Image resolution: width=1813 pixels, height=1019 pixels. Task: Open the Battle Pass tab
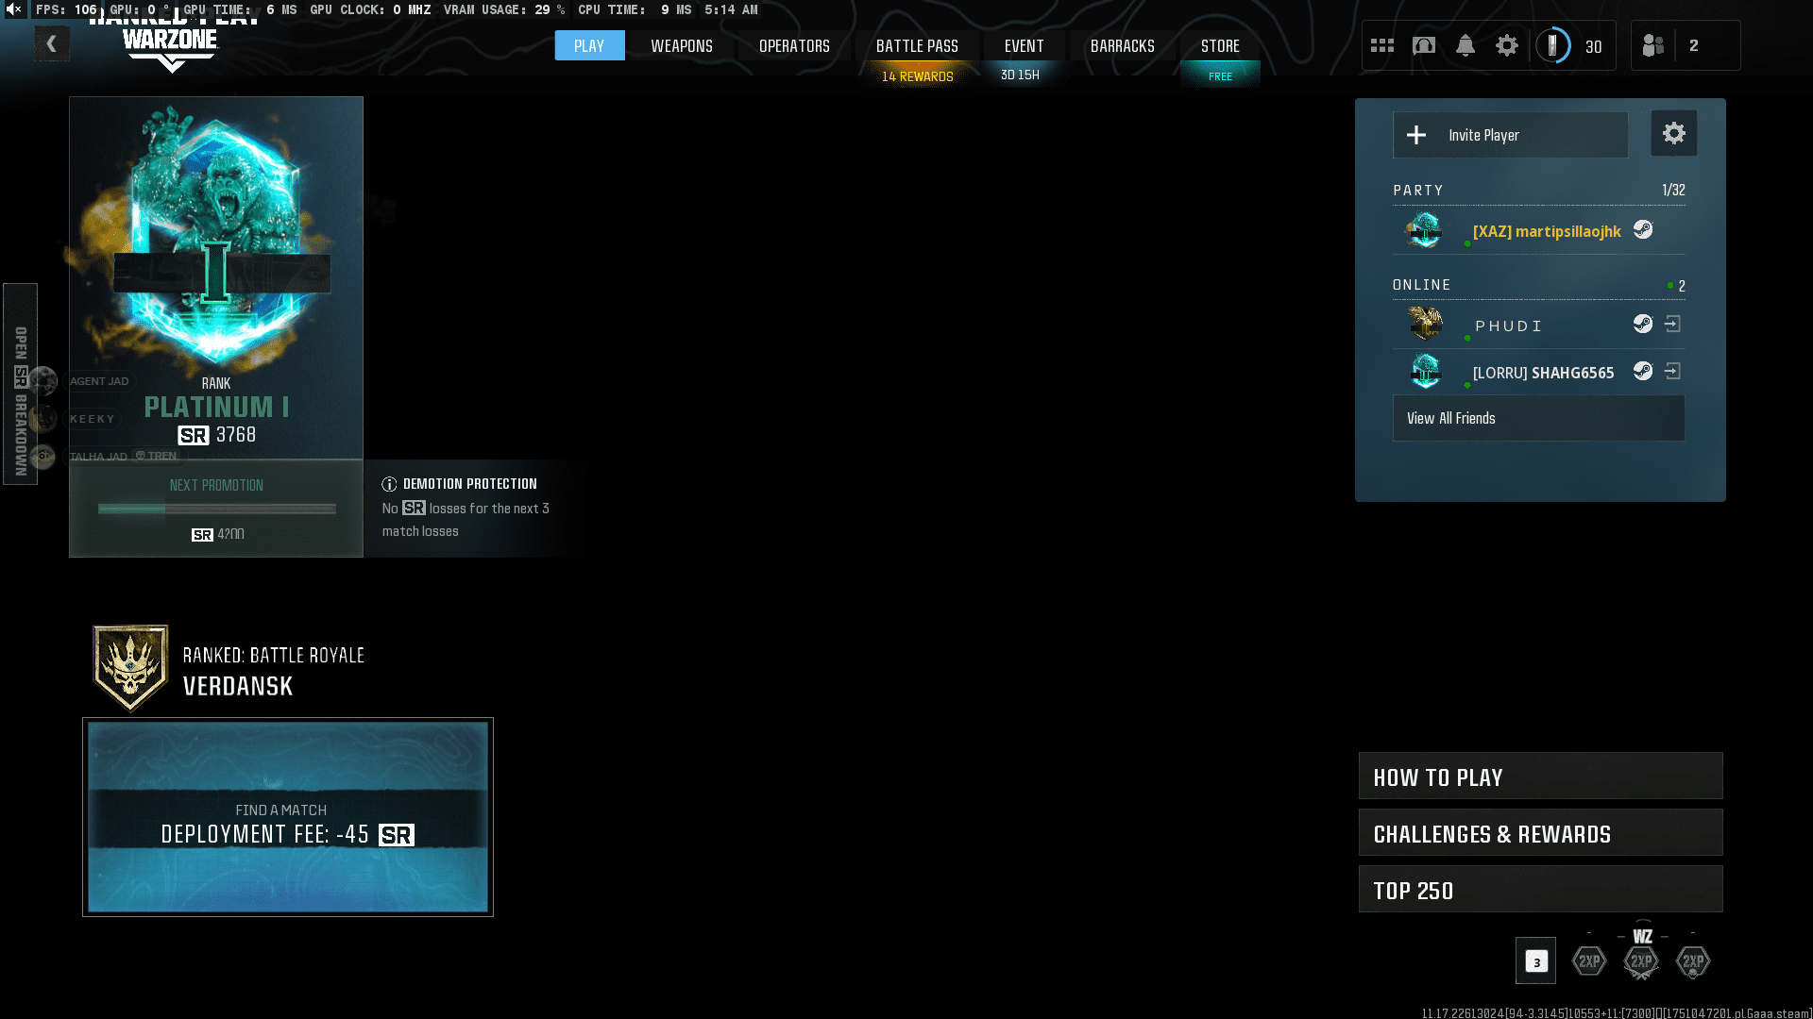point(916,45)
